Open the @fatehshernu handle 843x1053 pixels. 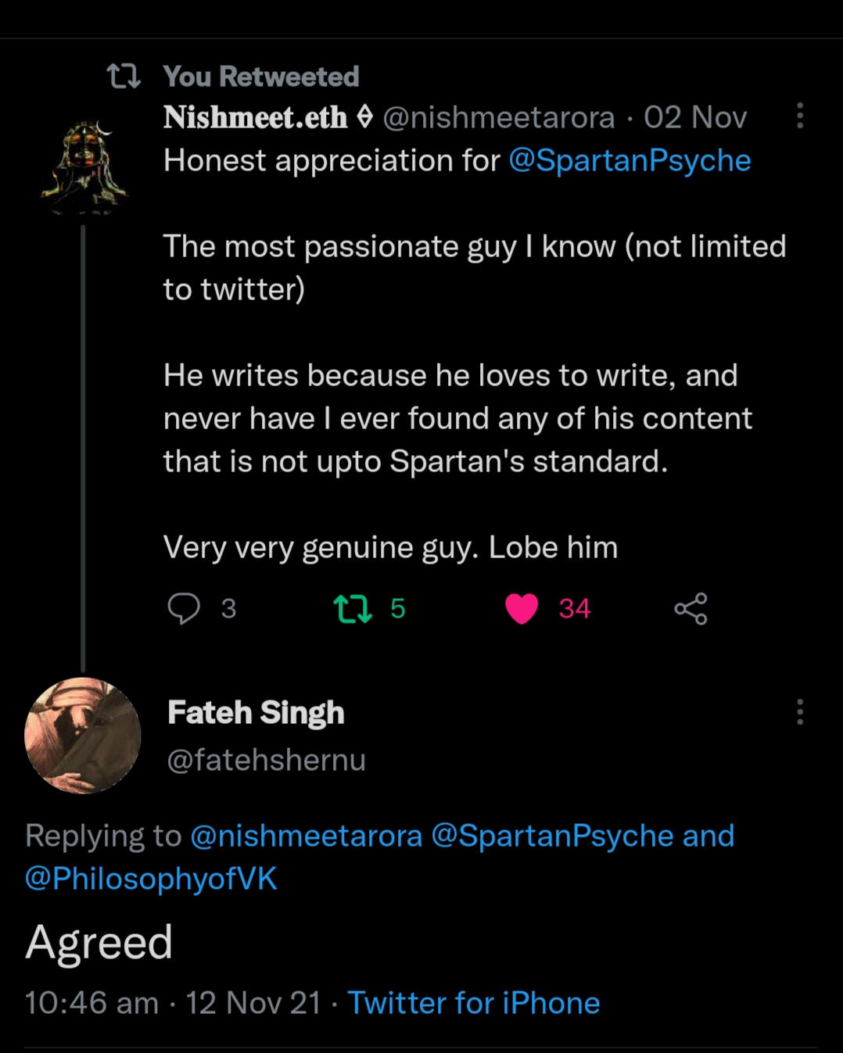pyautogui.click(x=266, y=760)
